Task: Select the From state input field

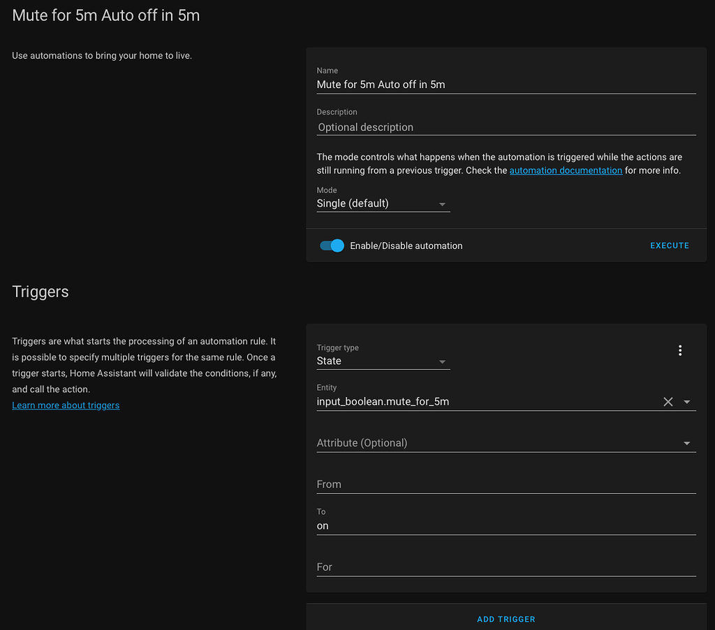Action: click(x=506, y=484)
